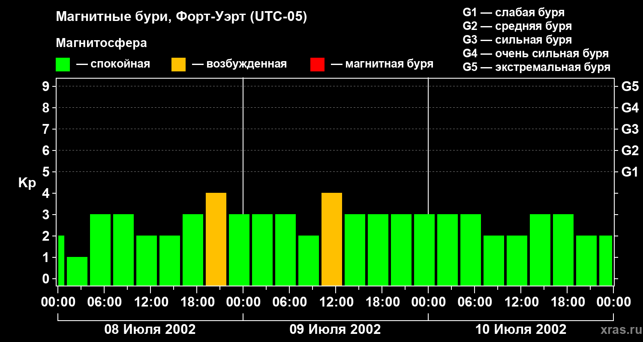
Task: Click the right-axis 'G2' label
Action: (630, 150)
